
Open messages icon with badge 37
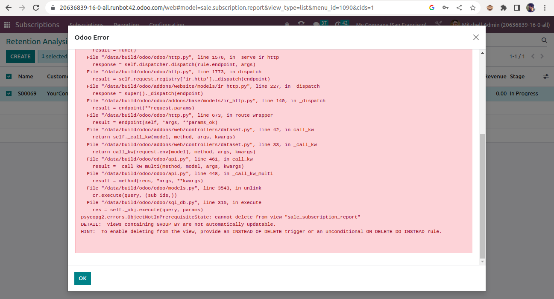click(x=320, y=23)
